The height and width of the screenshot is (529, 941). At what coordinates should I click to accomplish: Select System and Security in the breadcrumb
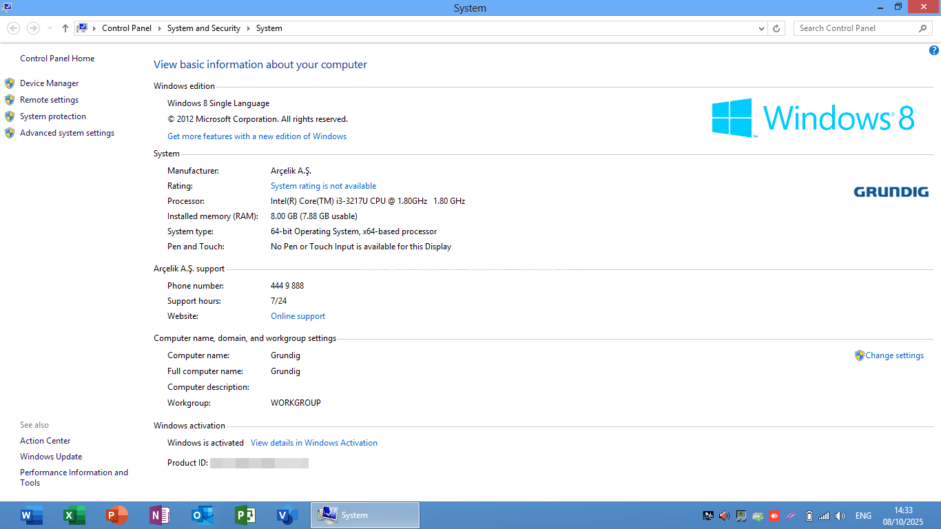[x=204, y=28]
